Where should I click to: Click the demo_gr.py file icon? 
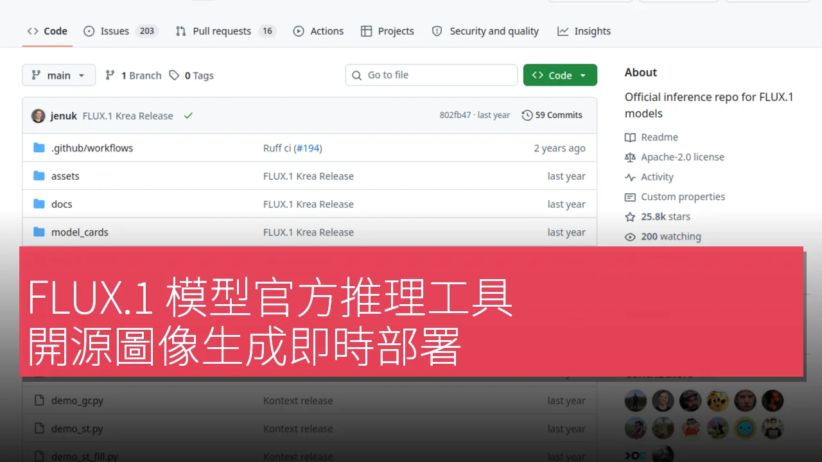point(39,400)
